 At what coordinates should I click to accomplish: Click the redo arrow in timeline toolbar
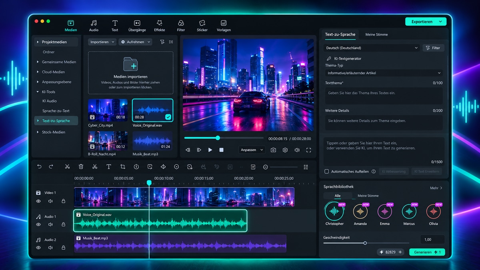51,167
